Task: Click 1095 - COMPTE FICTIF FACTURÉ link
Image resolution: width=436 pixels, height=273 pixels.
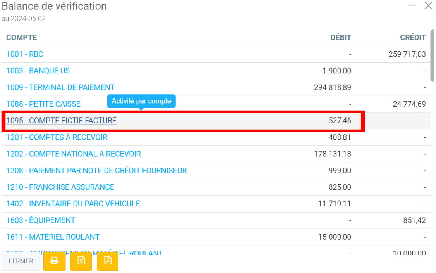Action: click(x=61, y=121)
